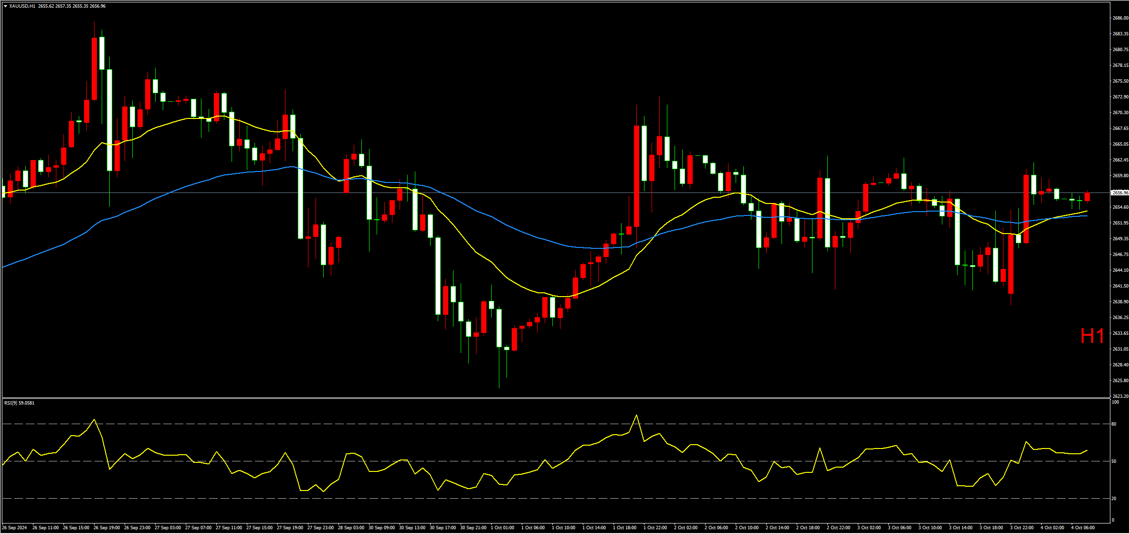Image resolution: width=1129 pixels, height=534 pixels.
Task: Click price scale label 2665.05
Action: point(1120,144)
